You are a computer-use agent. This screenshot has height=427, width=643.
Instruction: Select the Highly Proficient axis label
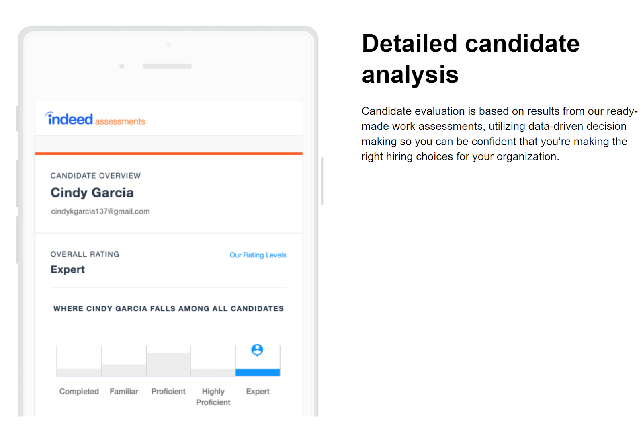click(x=213, y=397)
